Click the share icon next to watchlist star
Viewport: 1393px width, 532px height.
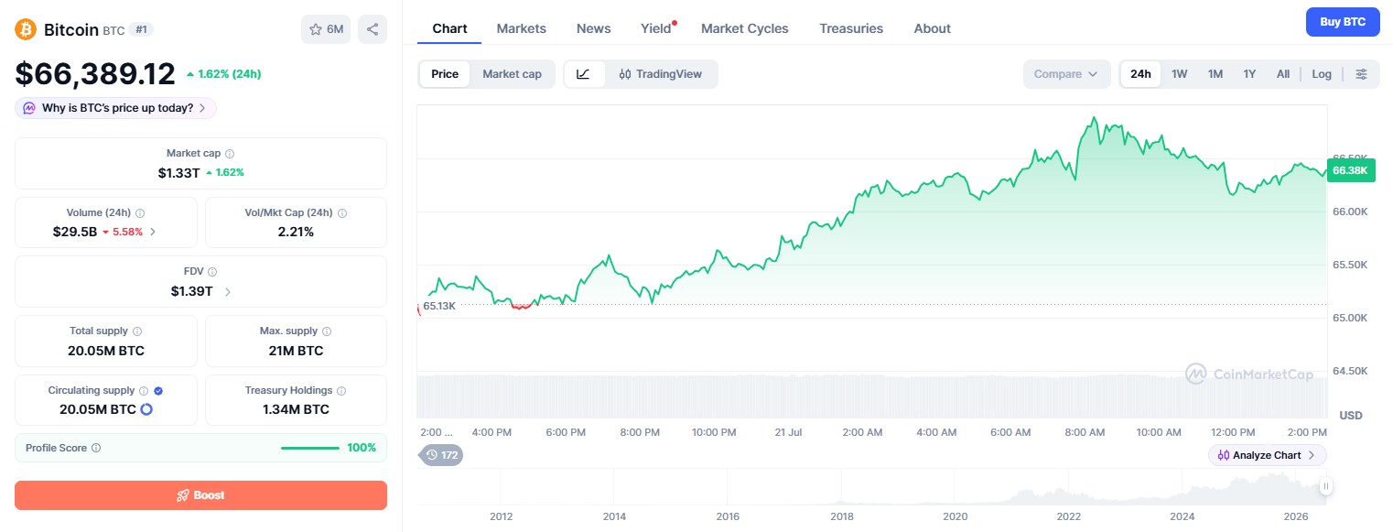pos(372,29)
